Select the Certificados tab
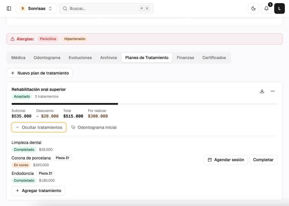Viewport: 289px width, 206px height. tap(214, 58)
